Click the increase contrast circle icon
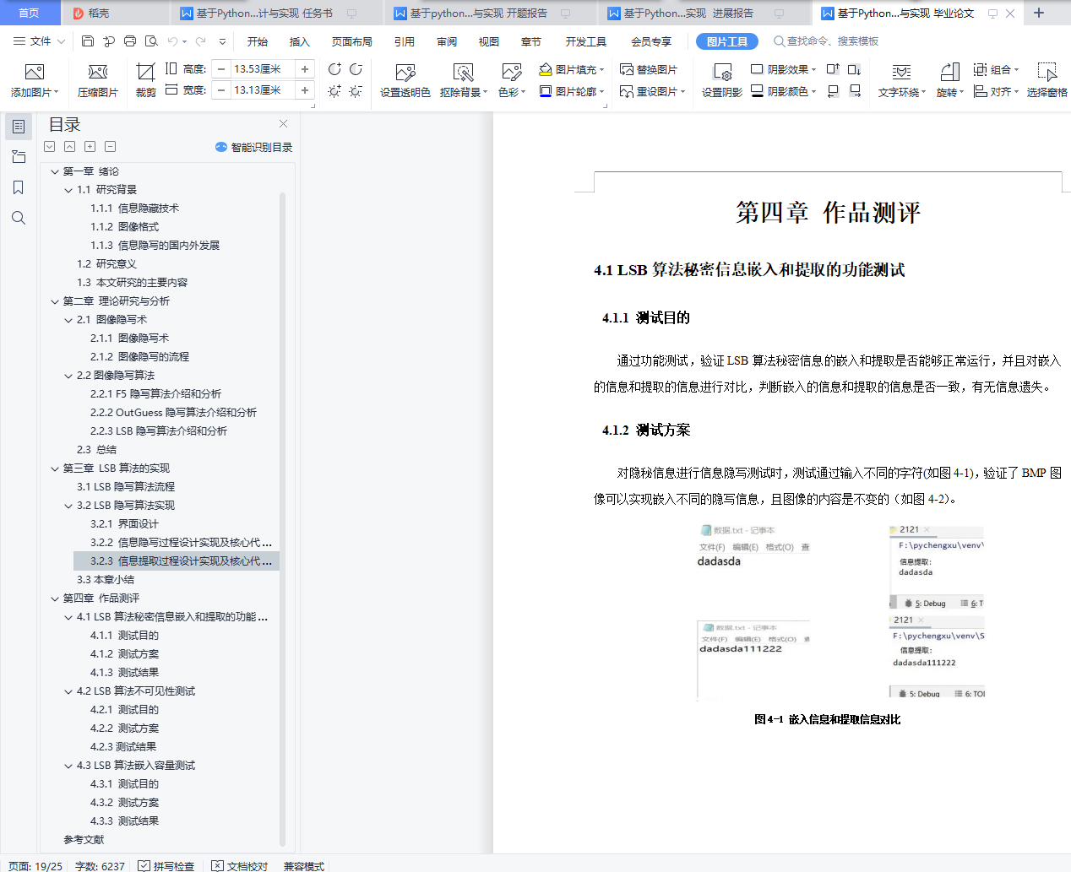 pyautogui.click(x=334, y=69)
